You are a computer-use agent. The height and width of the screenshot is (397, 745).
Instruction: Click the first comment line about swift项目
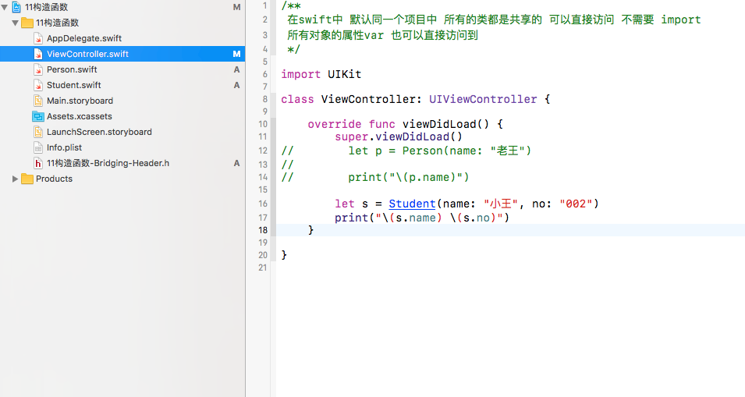pos(494,20)
